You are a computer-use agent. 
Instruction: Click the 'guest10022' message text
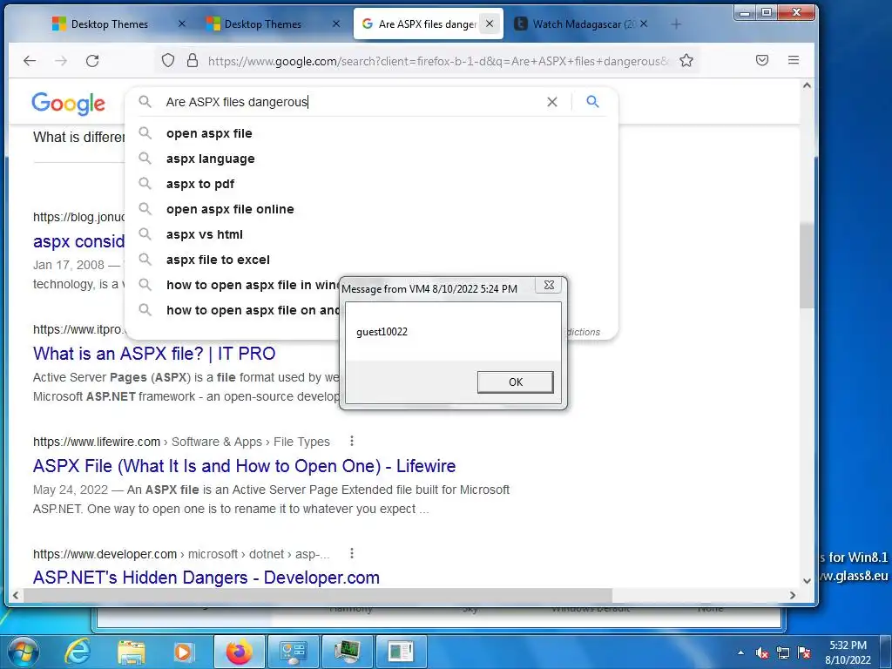point(382,332)
